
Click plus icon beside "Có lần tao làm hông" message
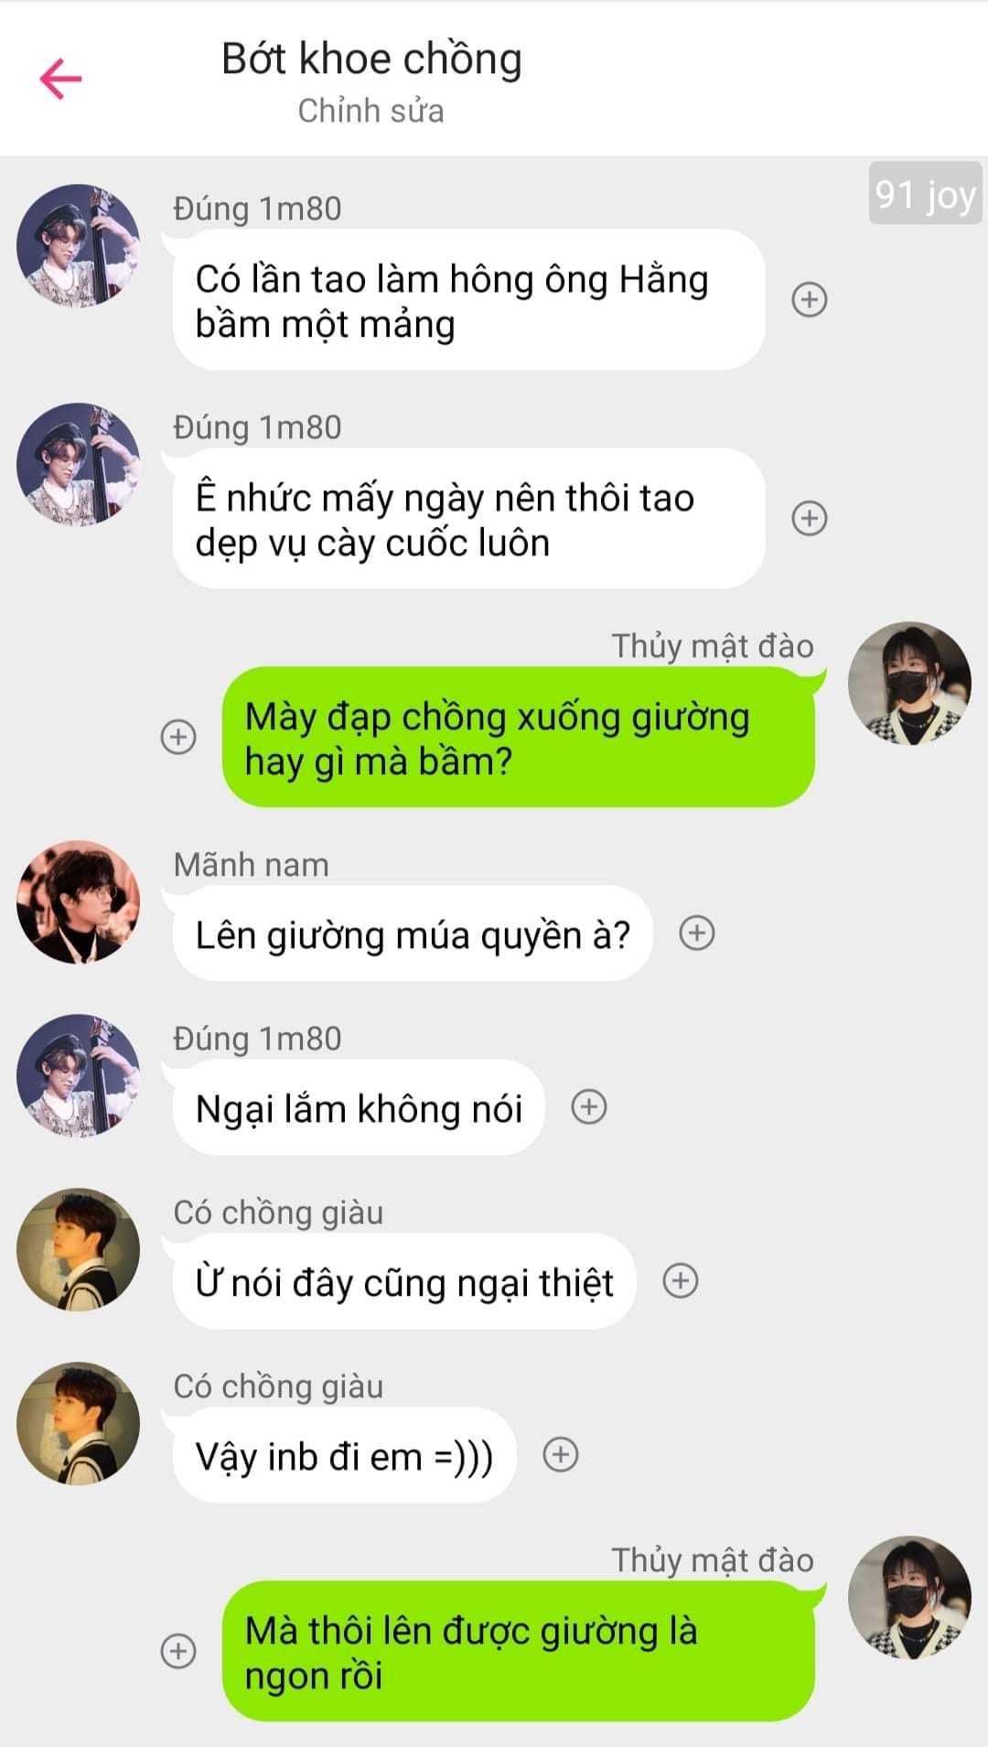click(x=809, y=299)
